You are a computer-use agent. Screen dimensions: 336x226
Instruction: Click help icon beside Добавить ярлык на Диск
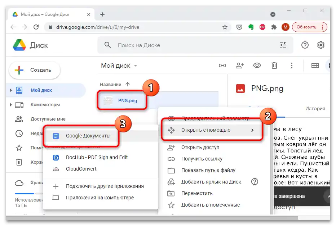[255, 182]
